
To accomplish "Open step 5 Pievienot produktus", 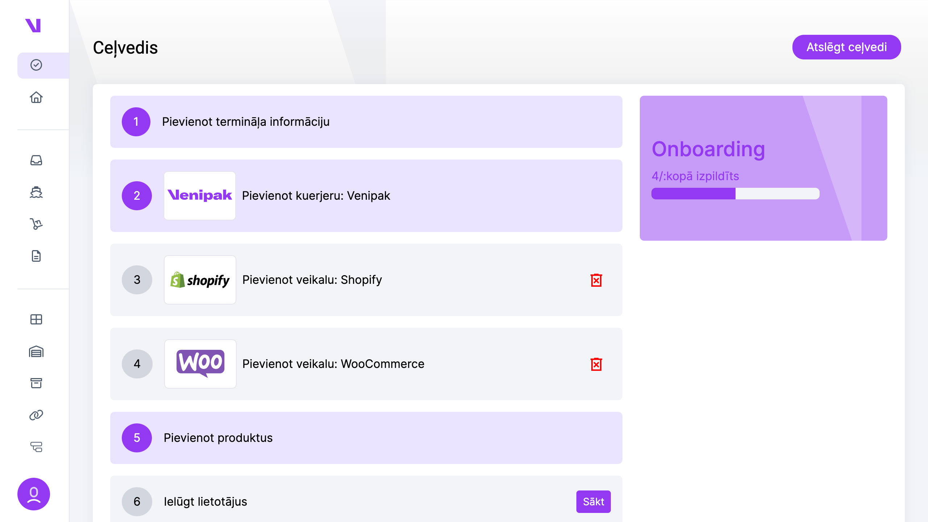I will tap(366, 438).
